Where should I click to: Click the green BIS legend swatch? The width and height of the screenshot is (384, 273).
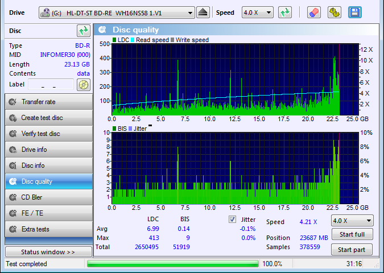coord(114,129)
